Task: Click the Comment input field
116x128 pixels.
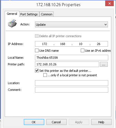Action: coord(72,90)
